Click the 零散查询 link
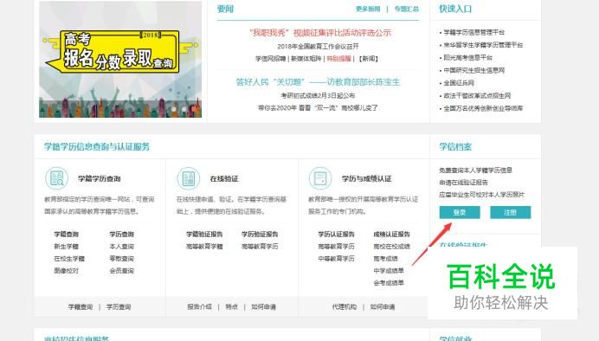This screenshot has height=341, width=599. click(122, 259)
